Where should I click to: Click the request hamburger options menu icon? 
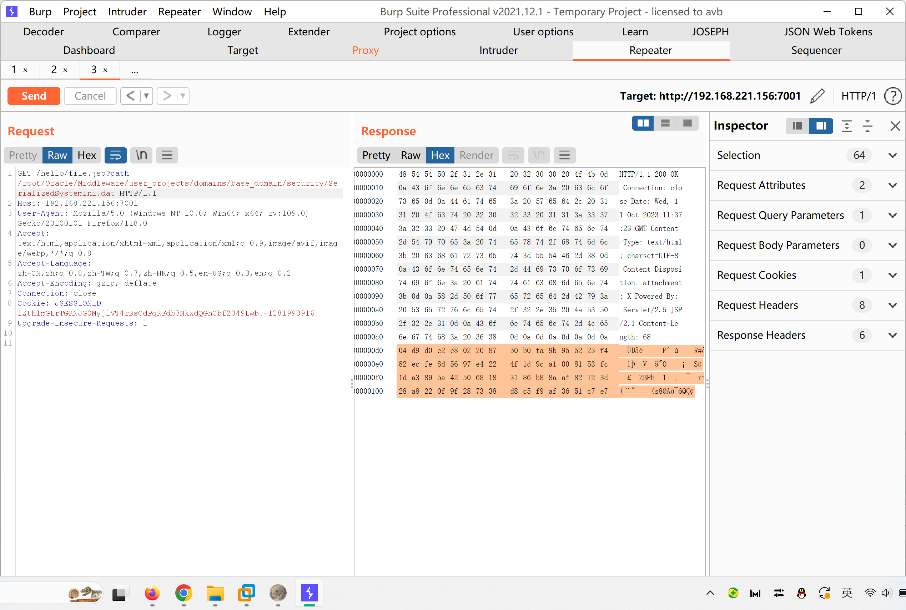[x=167, y=155]
